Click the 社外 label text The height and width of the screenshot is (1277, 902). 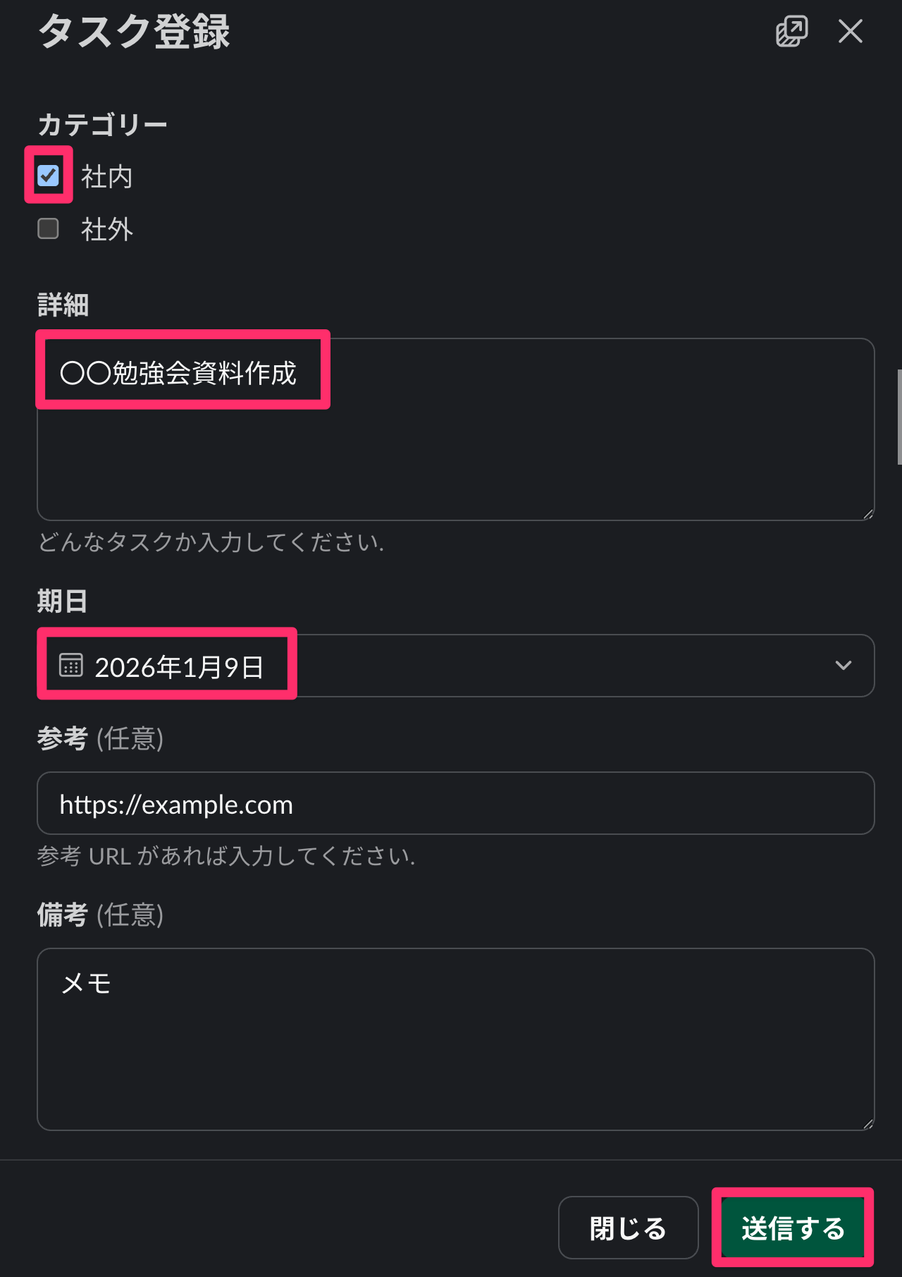(x=106, y=229)
